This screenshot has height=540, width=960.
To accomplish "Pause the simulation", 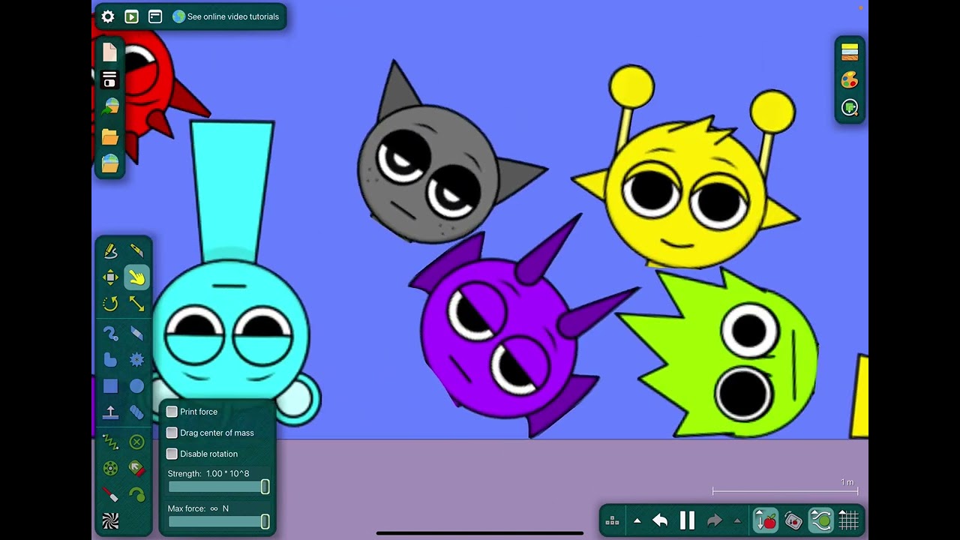I will coord(687,520).
